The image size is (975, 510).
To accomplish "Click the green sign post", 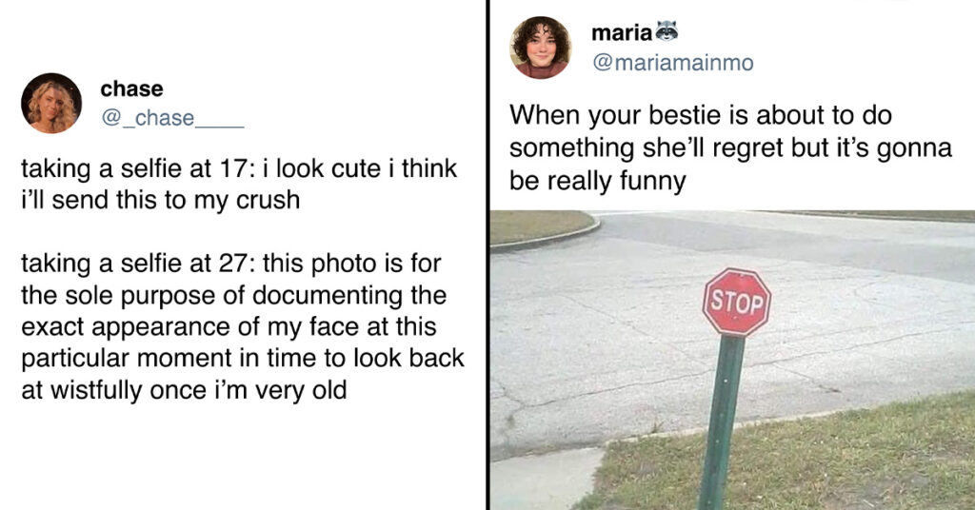I will [x=721, y=422].
